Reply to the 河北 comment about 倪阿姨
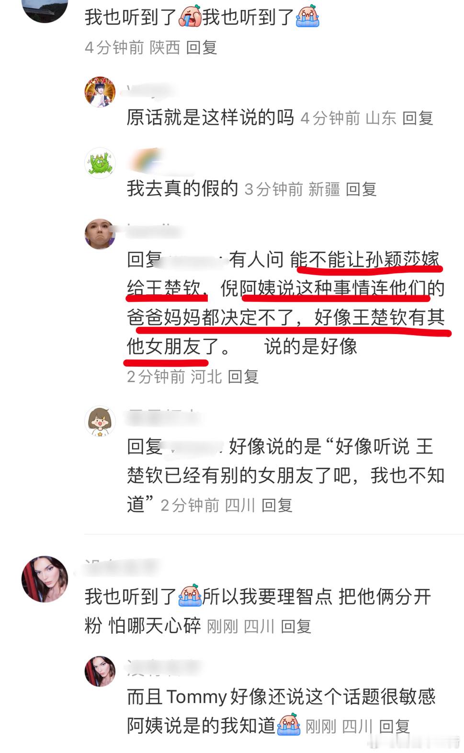464x753 pixels. 243,377
